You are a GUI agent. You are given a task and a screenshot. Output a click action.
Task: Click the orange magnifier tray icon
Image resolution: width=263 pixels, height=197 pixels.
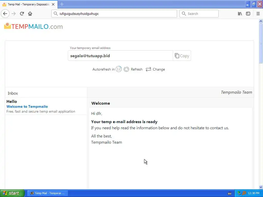point(244,193)
